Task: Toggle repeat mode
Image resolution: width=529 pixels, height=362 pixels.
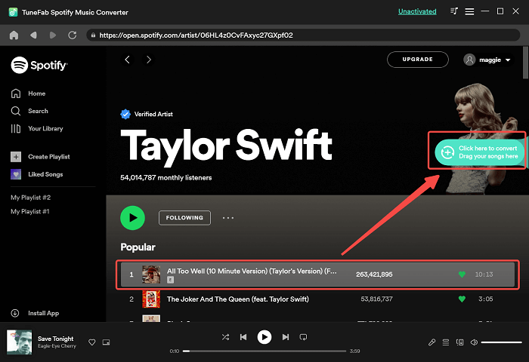Action: tap(303, 336)
